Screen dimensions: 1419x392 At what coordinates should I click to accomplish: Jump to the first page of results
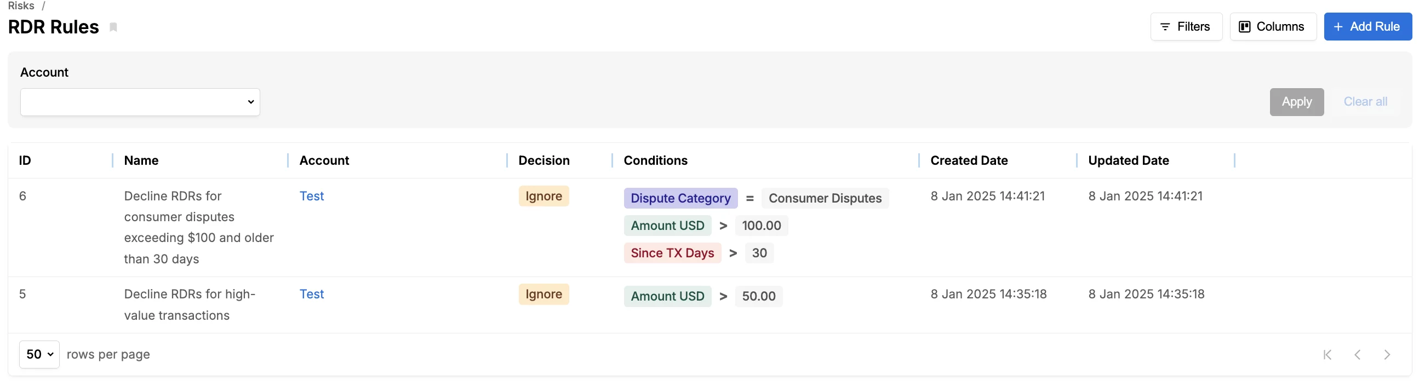click(x=1326, y=355)
